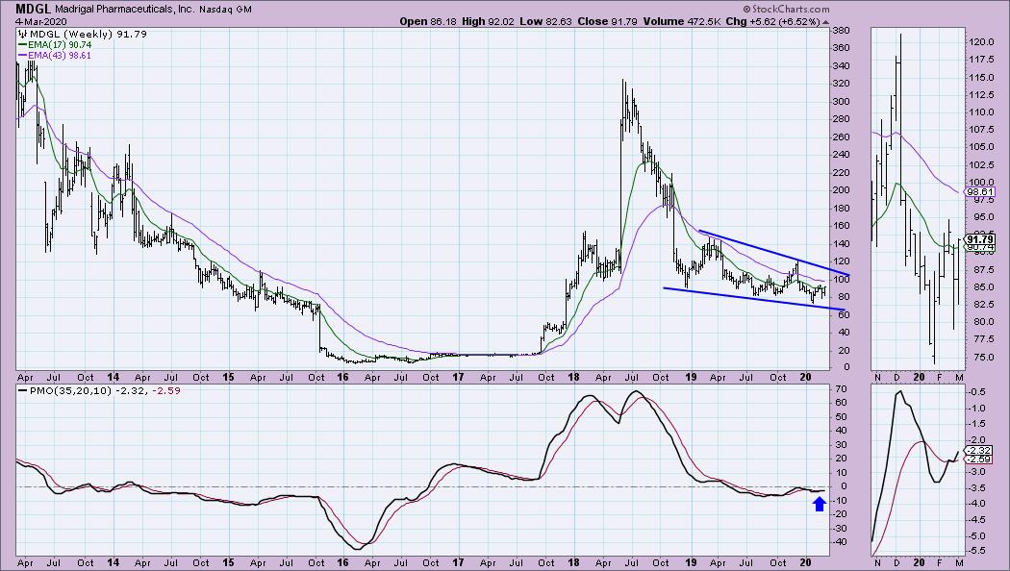Click the -40 label on the PMO axis

point(840,541)
